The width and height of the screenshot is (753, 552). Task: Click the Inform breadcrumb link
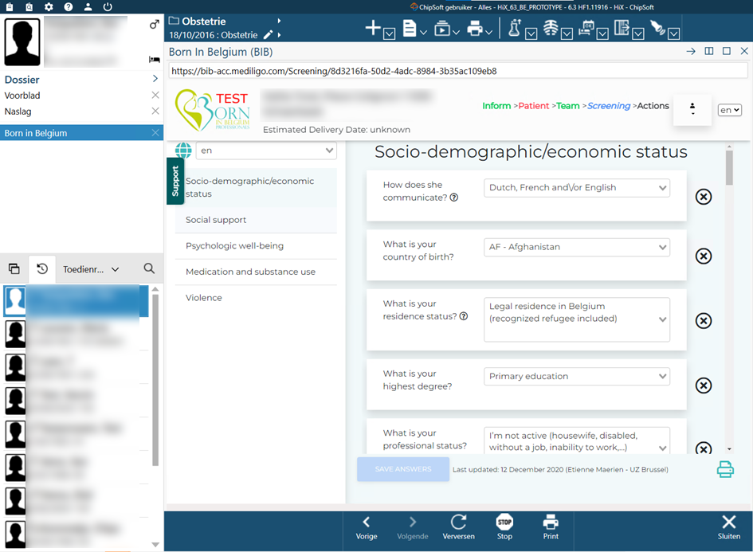click(x=496, y=106)
